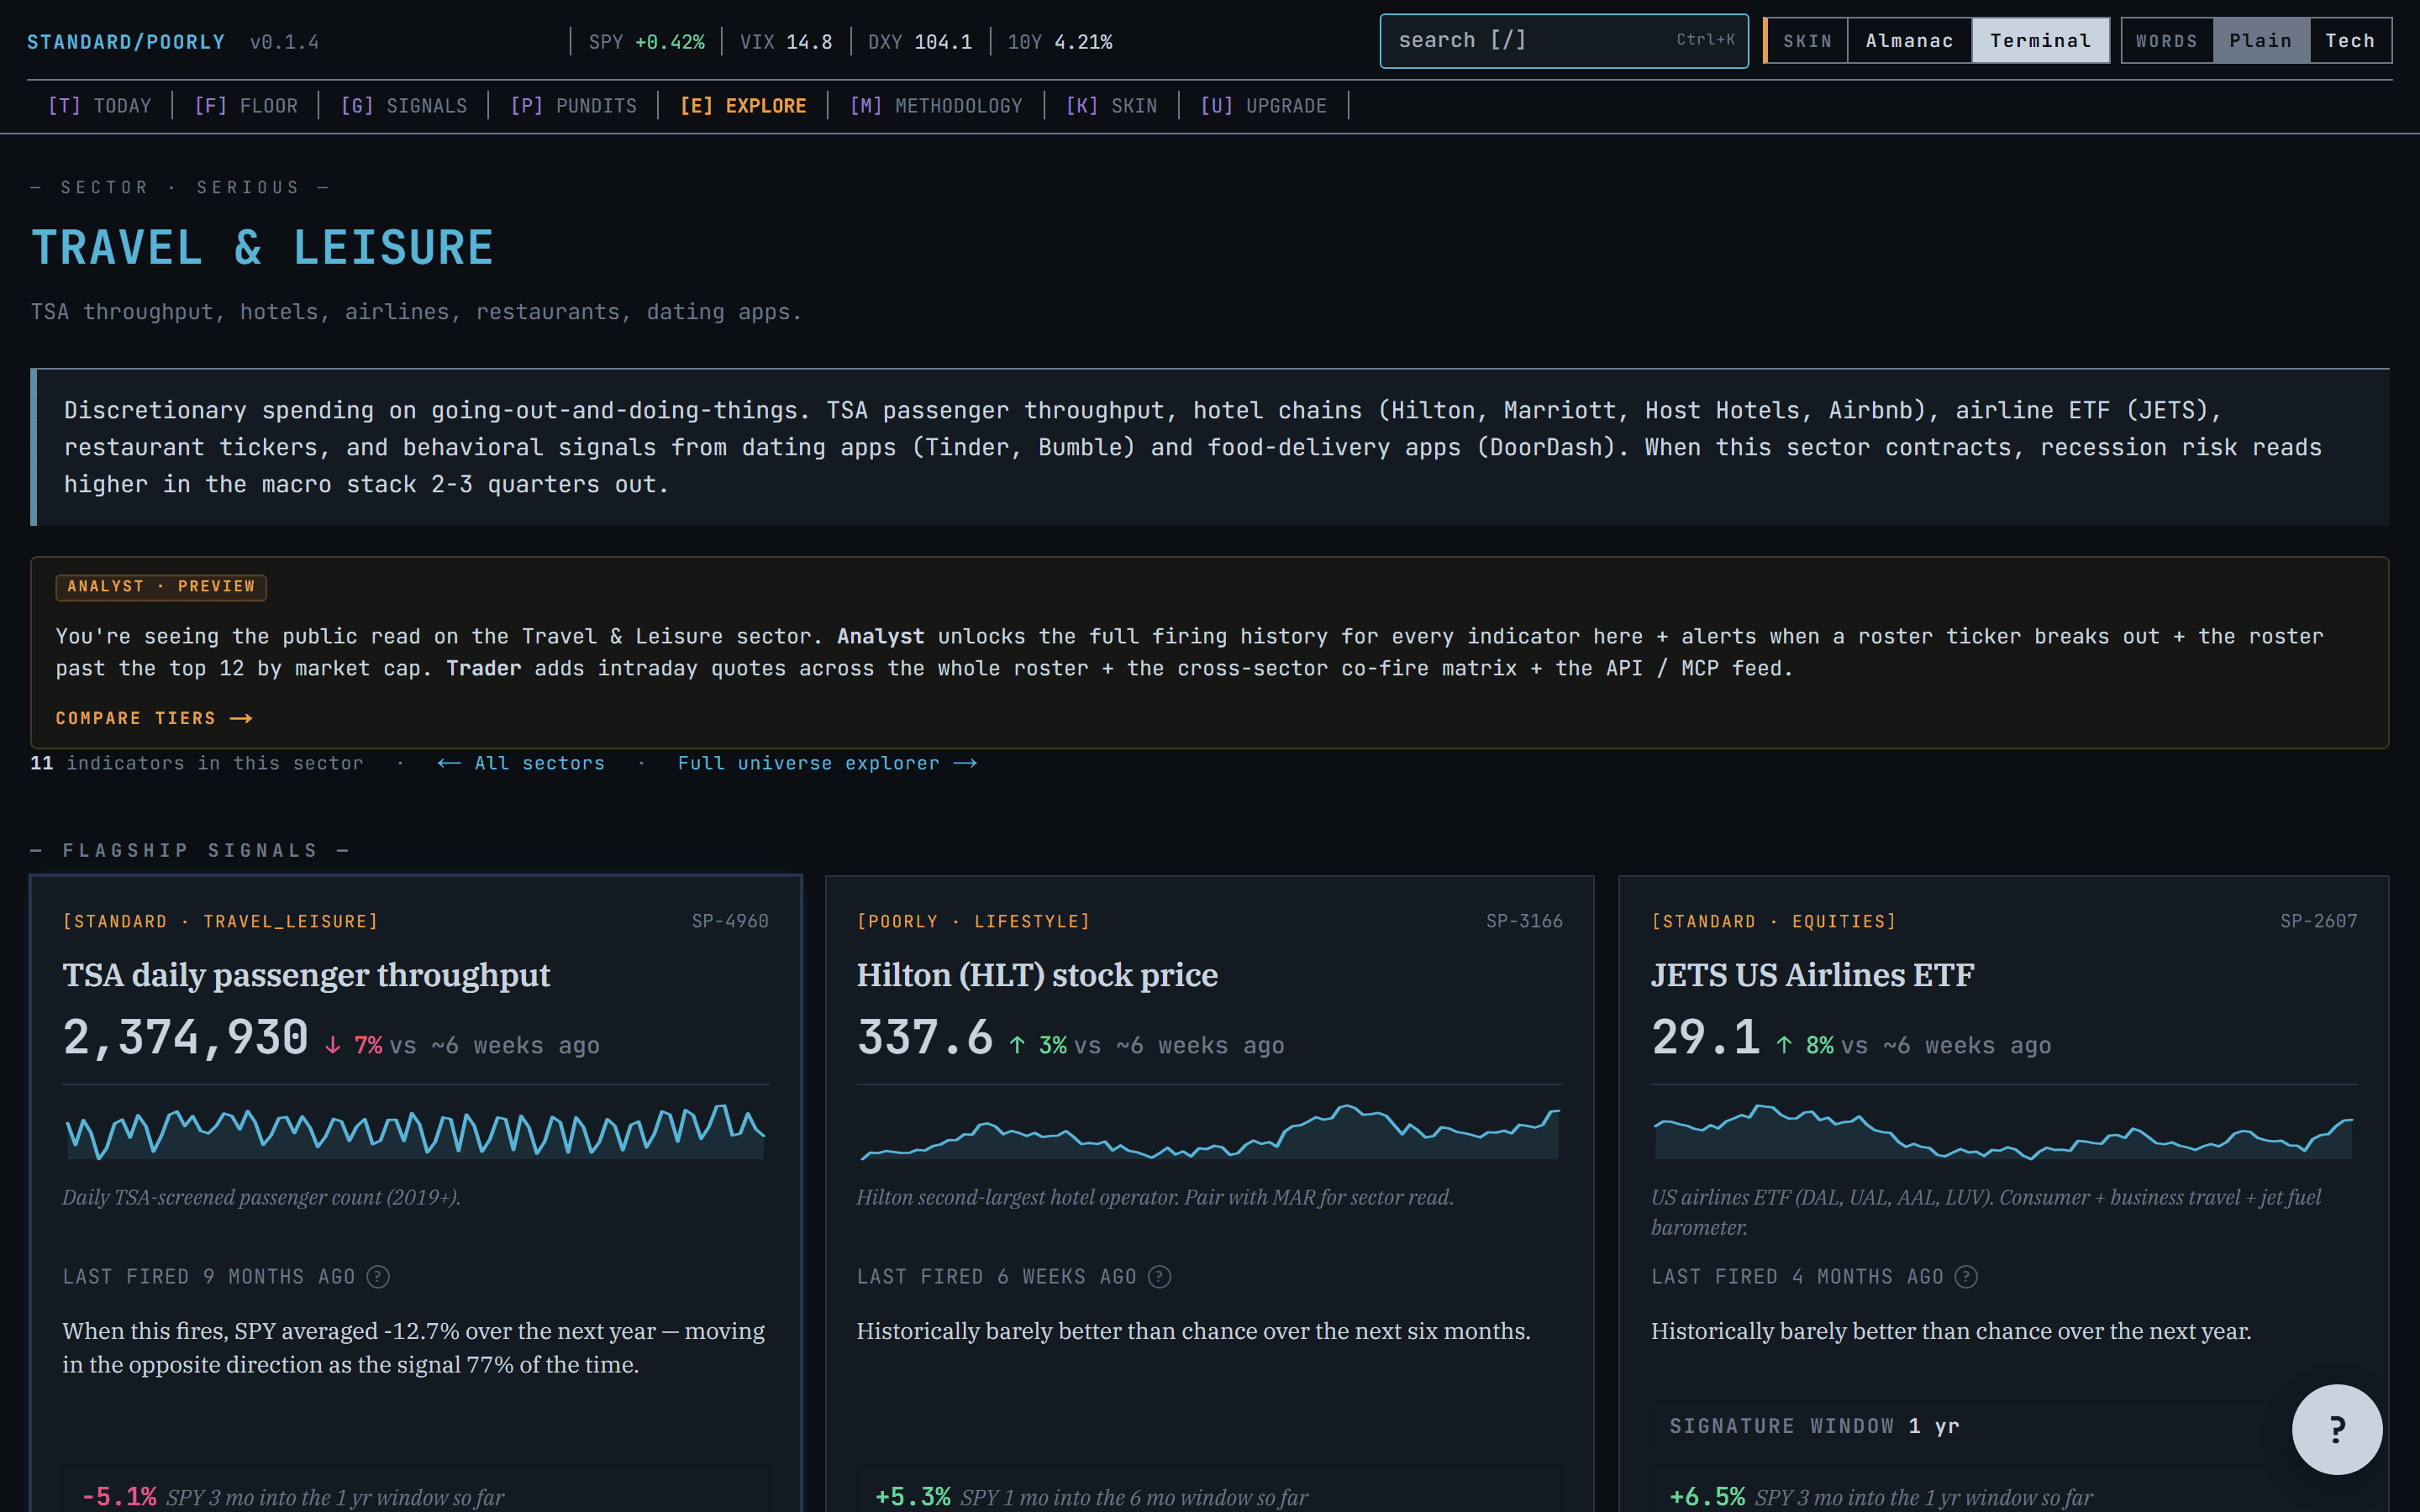Open JETS US Airlines ETF card title

tap(1812, 975)
